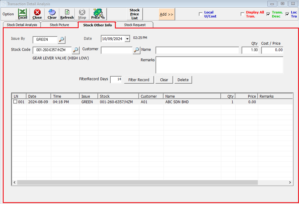The image size is (299, 204).
Task: Click the Issue By input field
Action: click(45, 40)
